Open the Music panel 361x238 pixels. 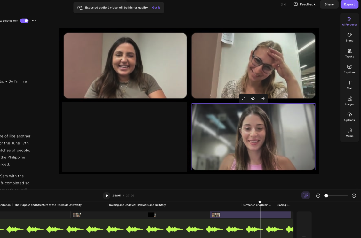(x=349, y=133)
